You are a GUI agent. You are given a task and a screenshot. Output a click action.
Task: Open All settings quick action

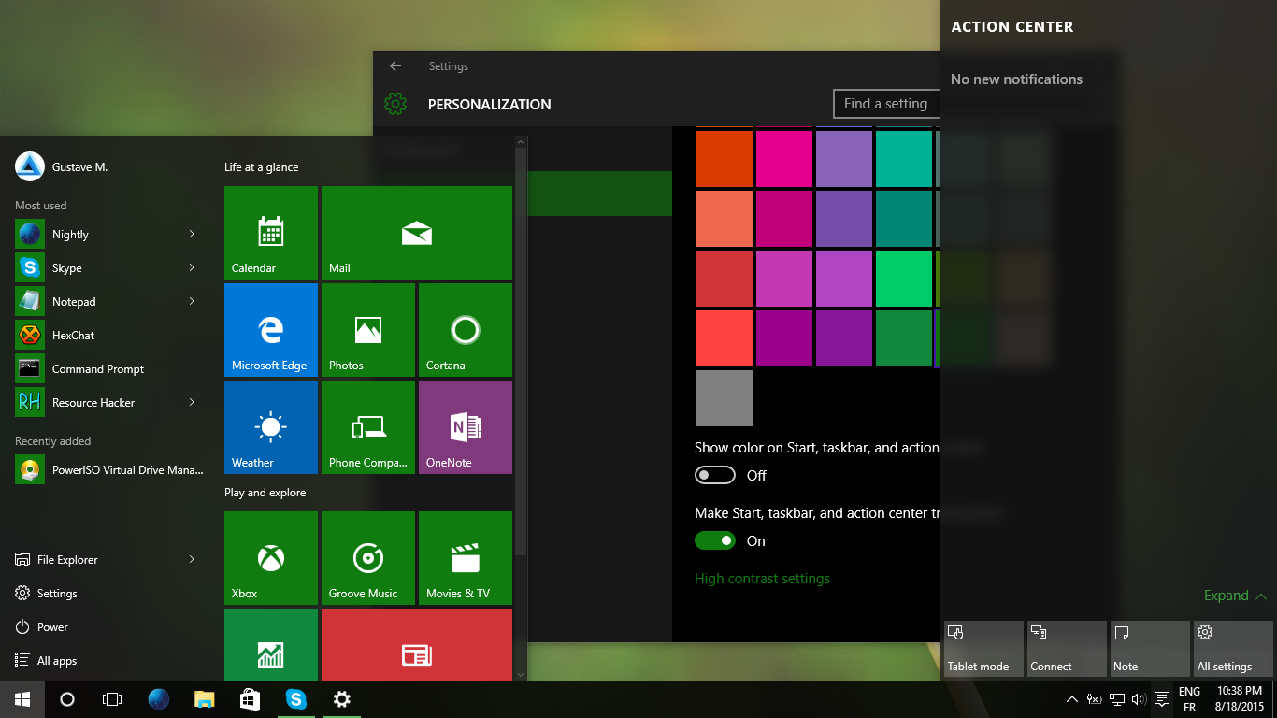(1233, 648)
